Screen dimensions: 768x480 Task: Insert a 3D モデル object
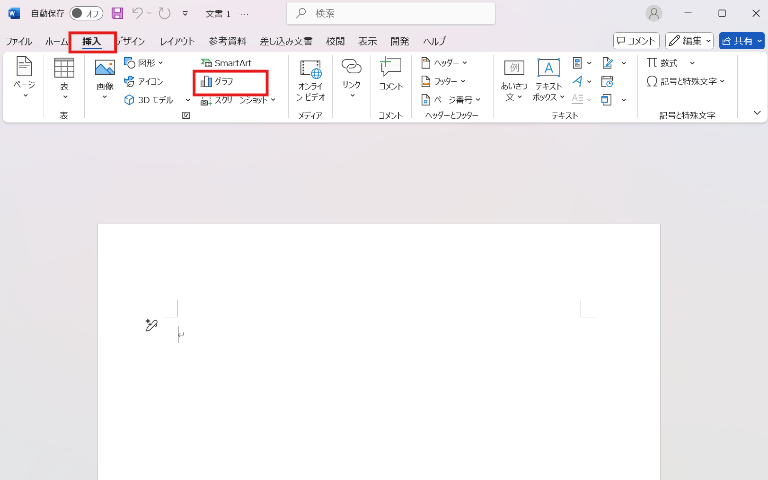coord(150,100)
